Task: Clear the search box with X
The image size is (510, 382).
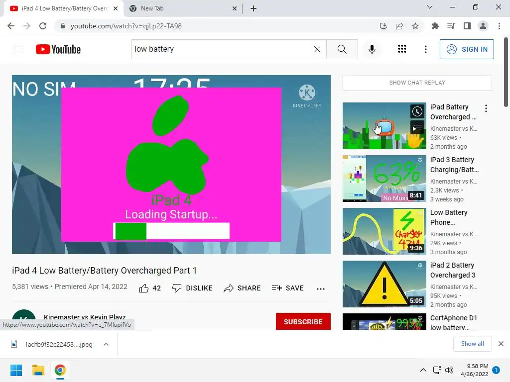Action: [x=317, y=49]
